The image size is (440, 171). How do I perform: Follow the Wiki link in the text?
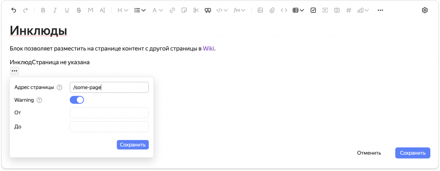(208, 48)
